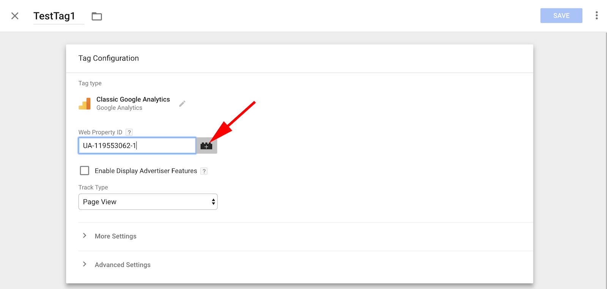Open the folder selection icon next to tag name
Viewport: 607px width, 289px height.
coord(97,16)
